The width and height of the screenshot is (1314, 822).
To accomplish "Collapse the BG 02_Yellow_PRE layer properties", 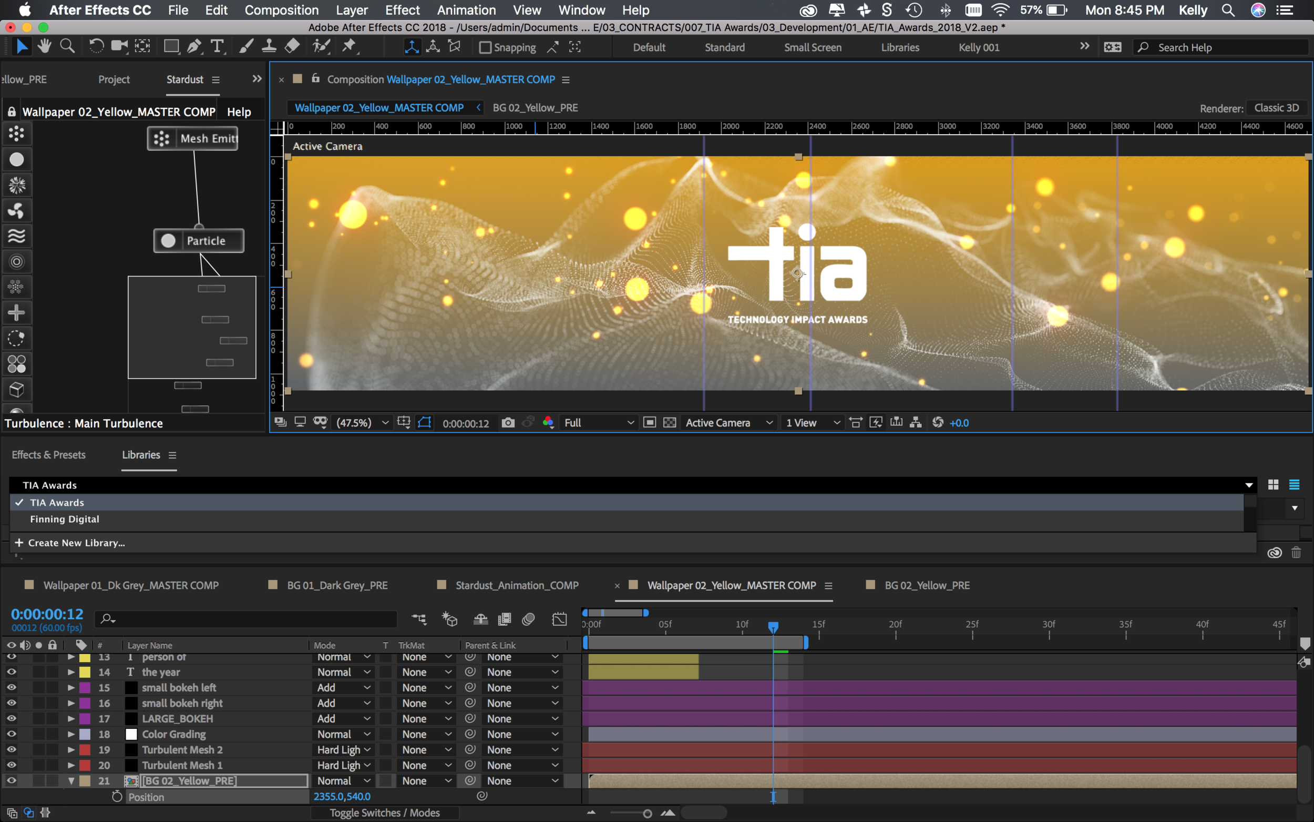I will (71, 780).
